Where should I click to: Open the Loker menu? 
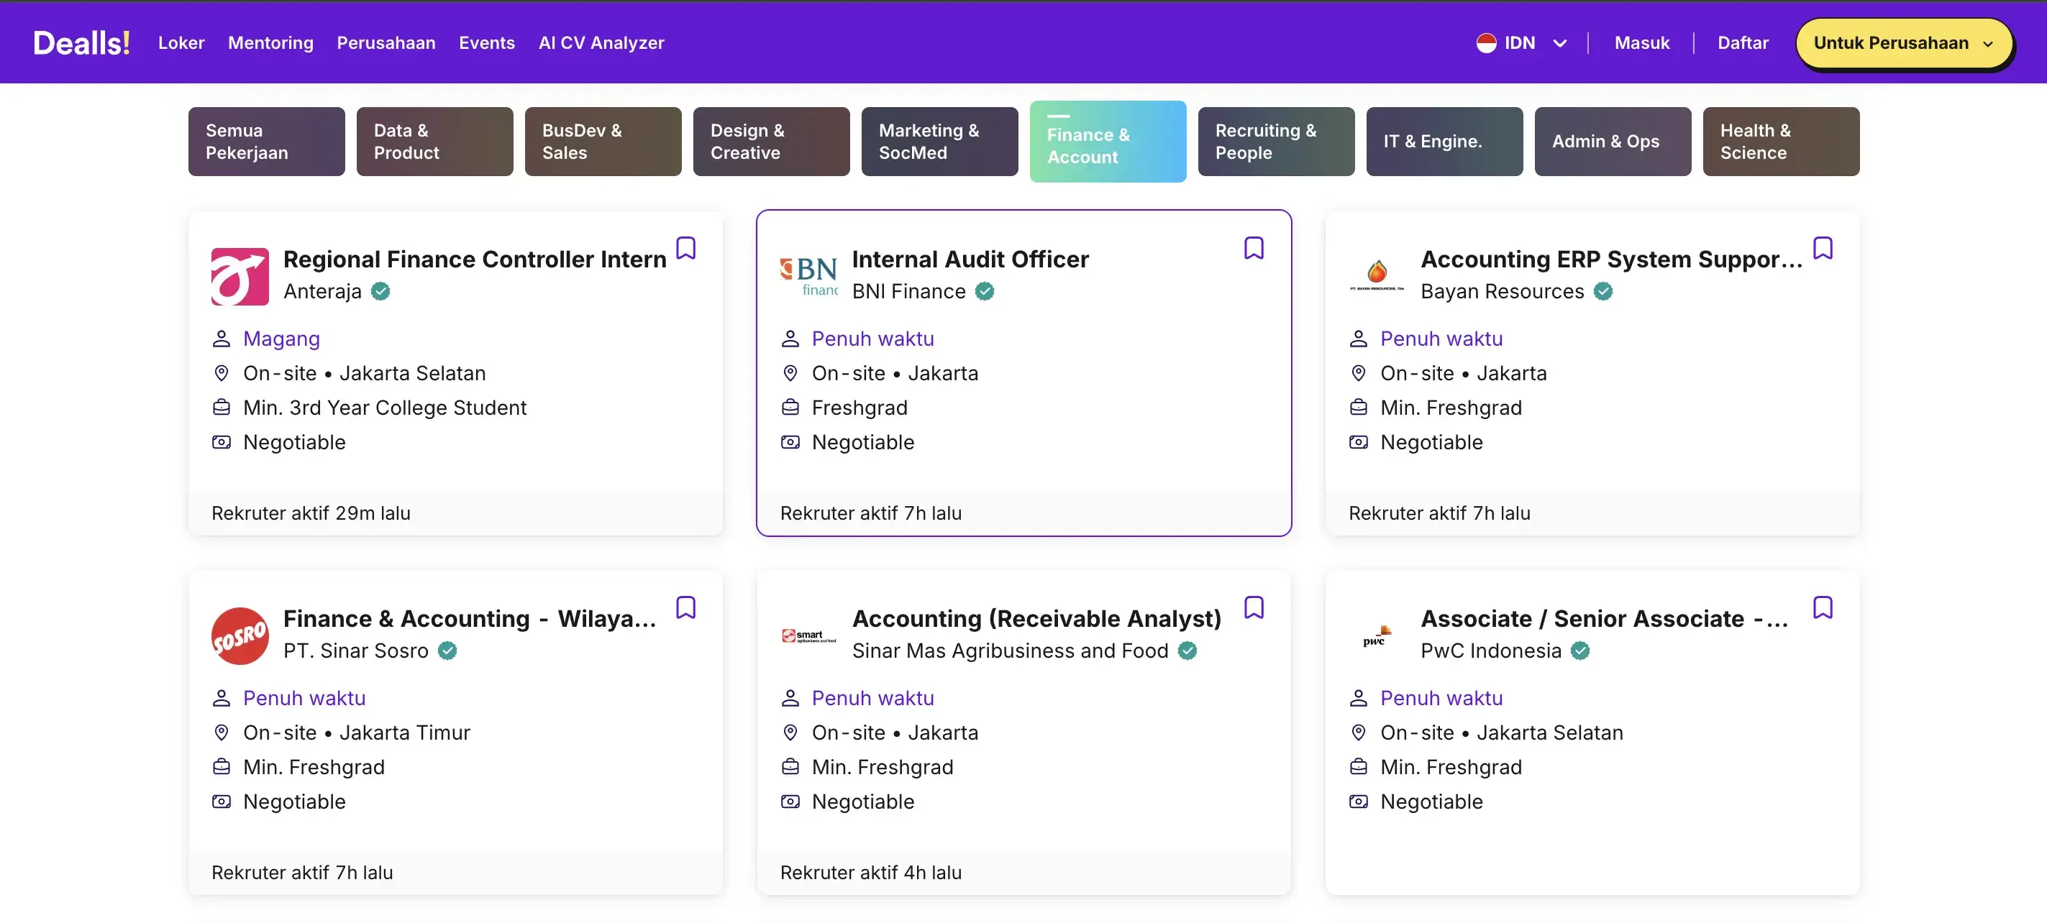pyautogui.click(x=181, y=43)
